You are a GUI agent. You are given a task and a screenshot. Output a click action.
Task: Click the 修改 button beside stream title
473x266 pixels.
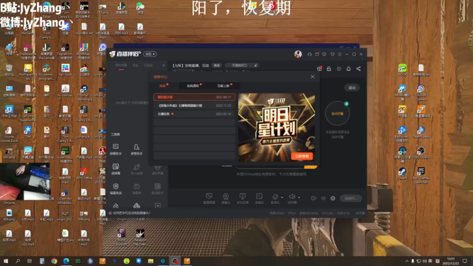tap(216, 66)
